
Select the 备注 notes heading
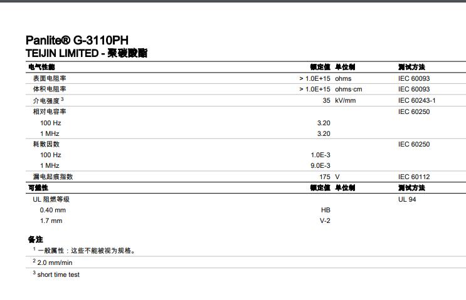(x=35, y=239)
